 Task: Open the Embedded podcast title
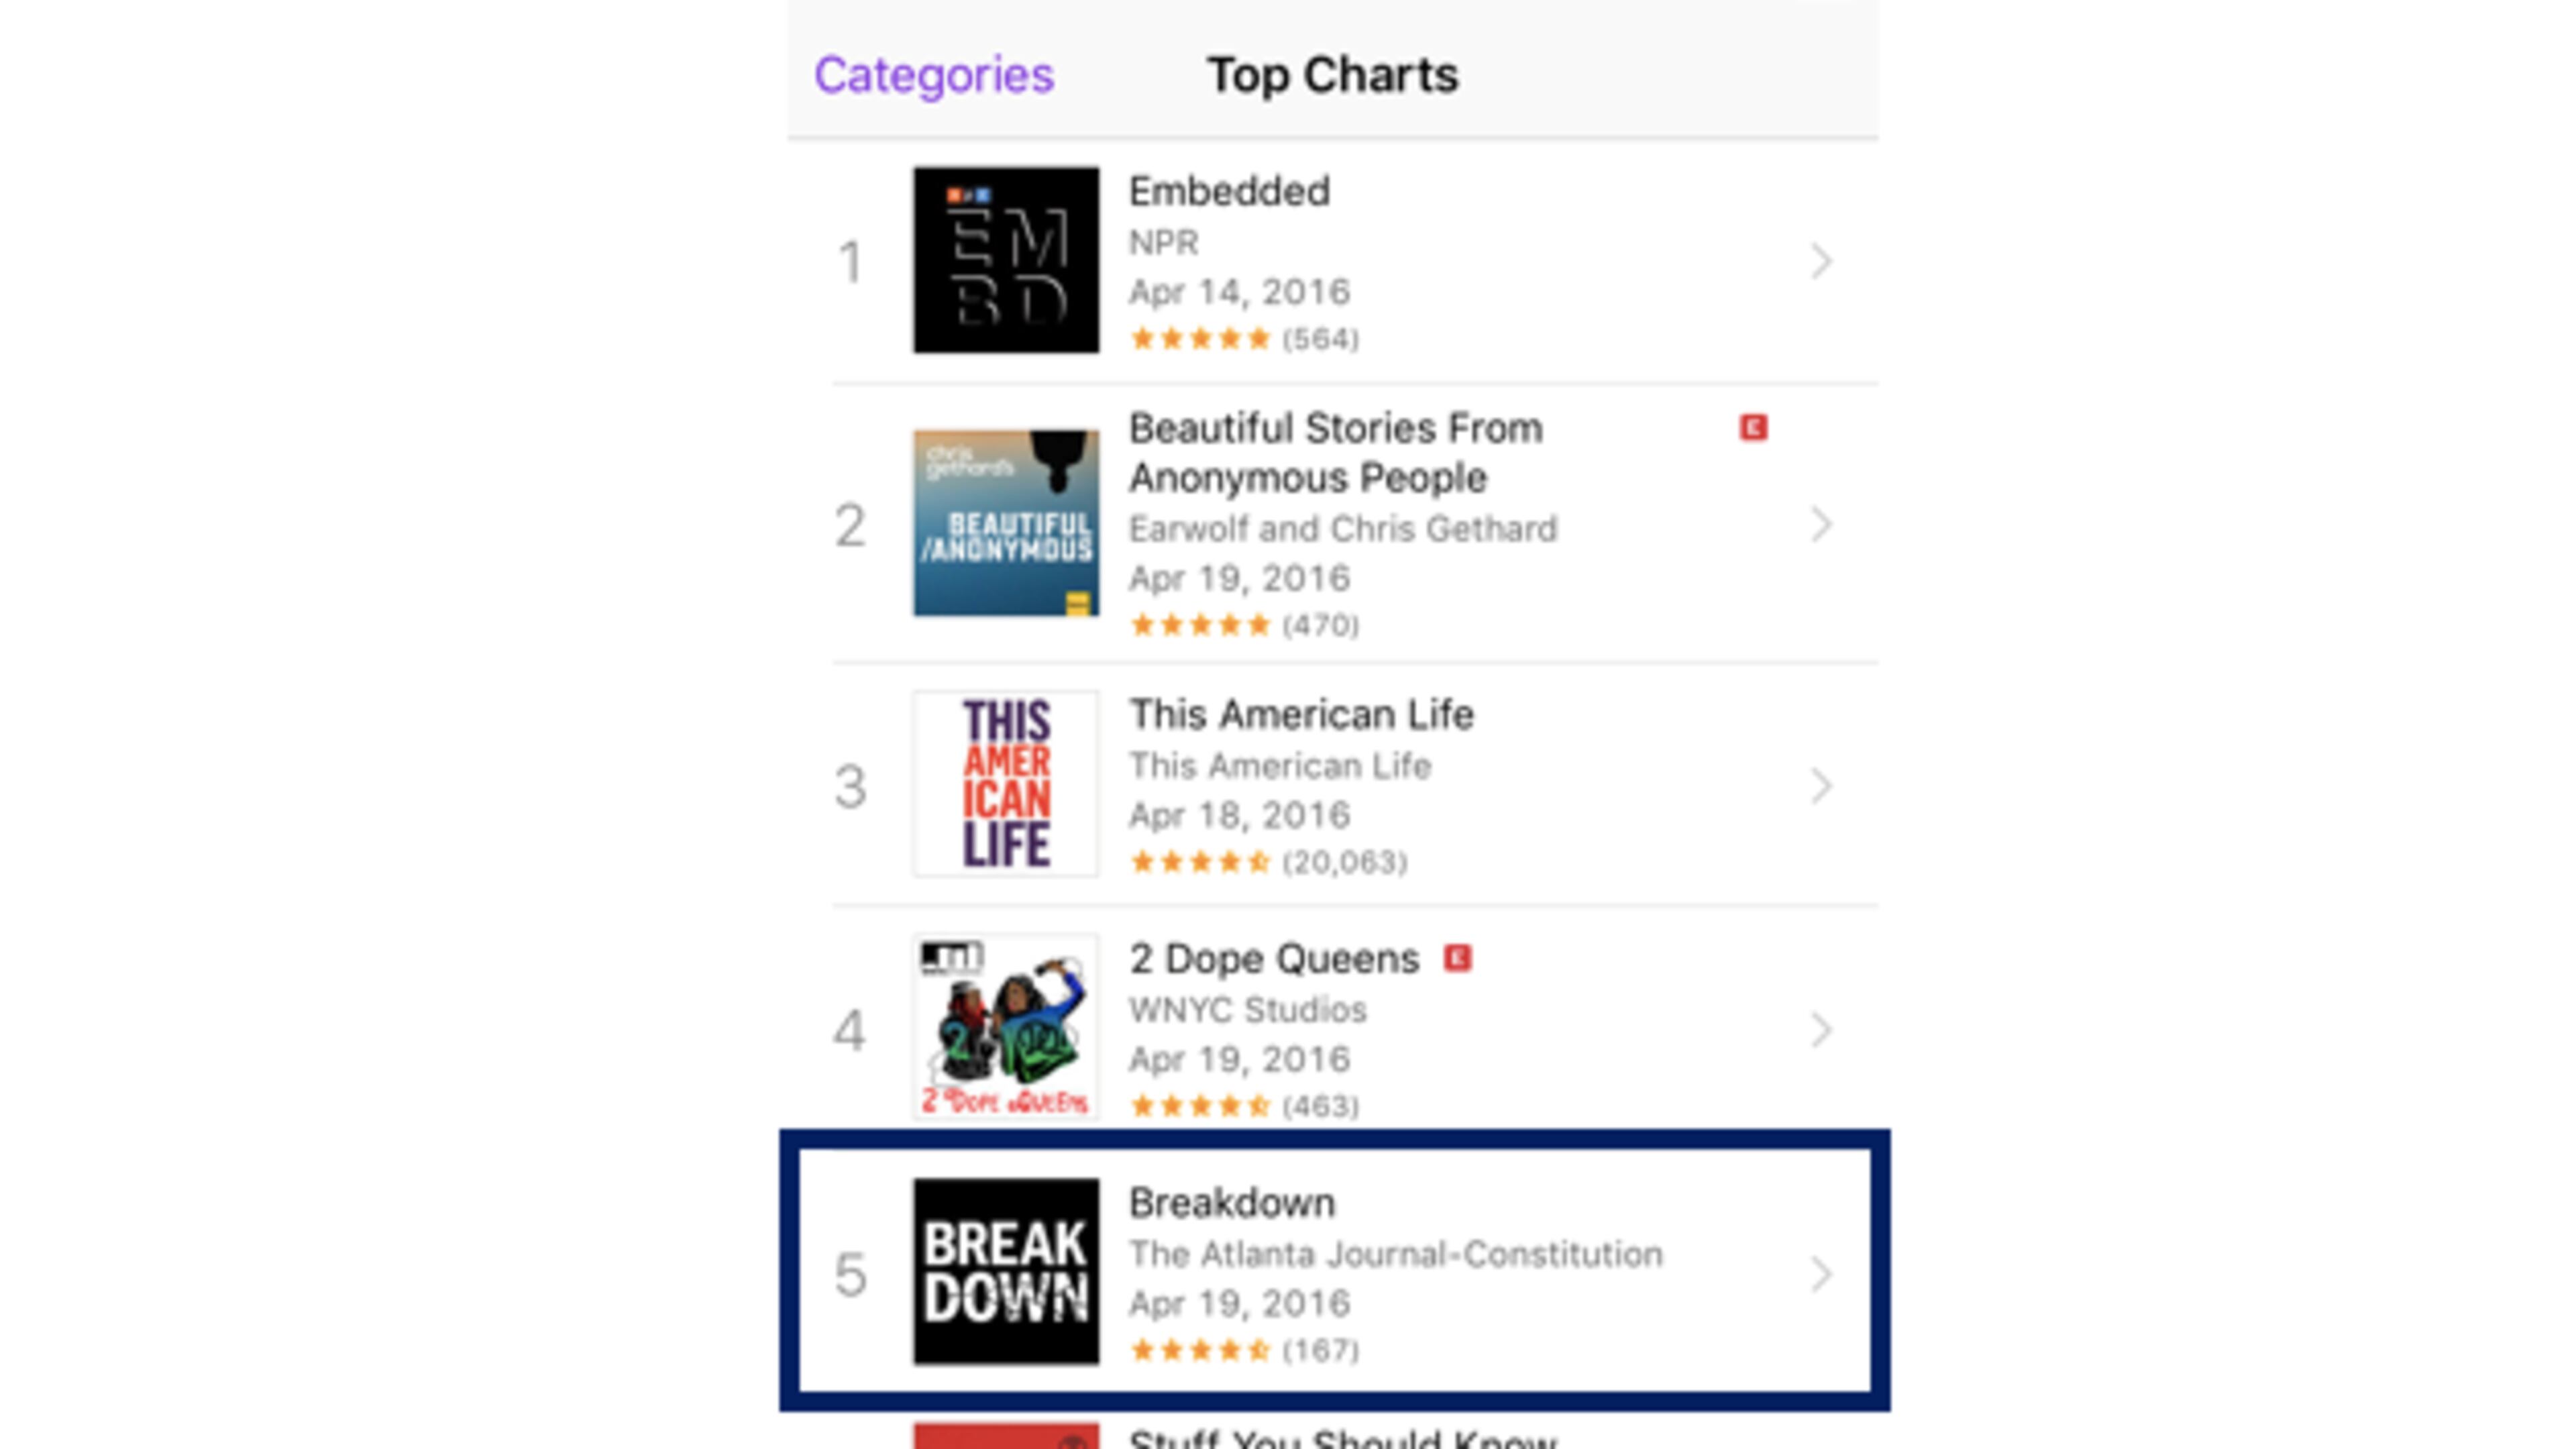coord(1229,191)
